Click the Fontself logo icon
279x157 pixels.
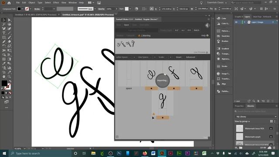[207, 25]
